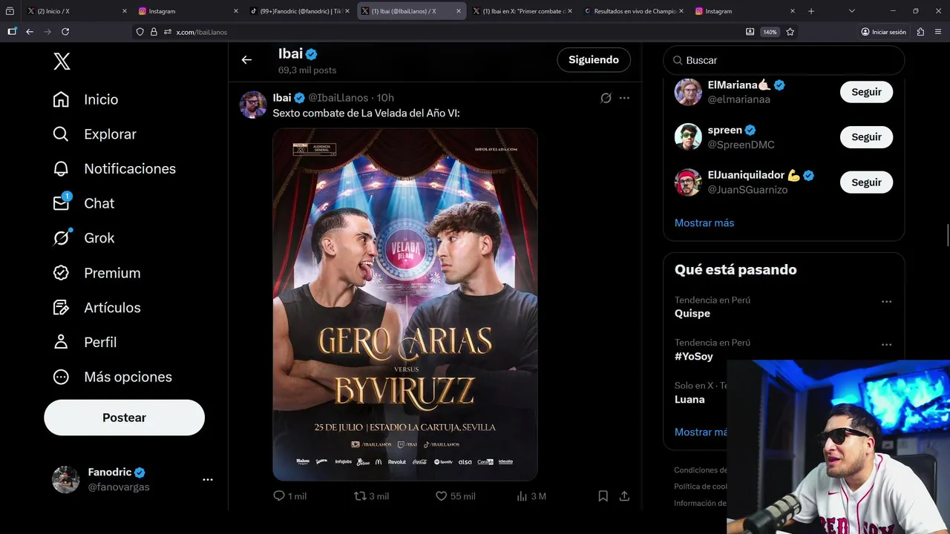
Task: Click browser back arrow
Action: coord(30,32)
